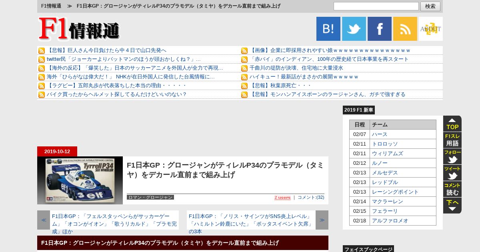Open ルノー in the new car table
Screen dimensions: 480x252
tap(380, 163)
